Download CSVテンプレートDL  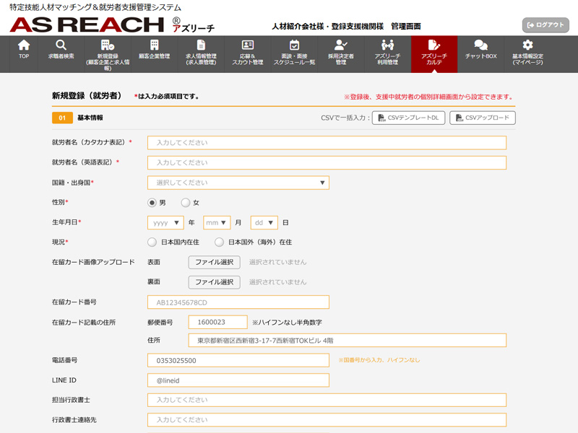(408, 118)
